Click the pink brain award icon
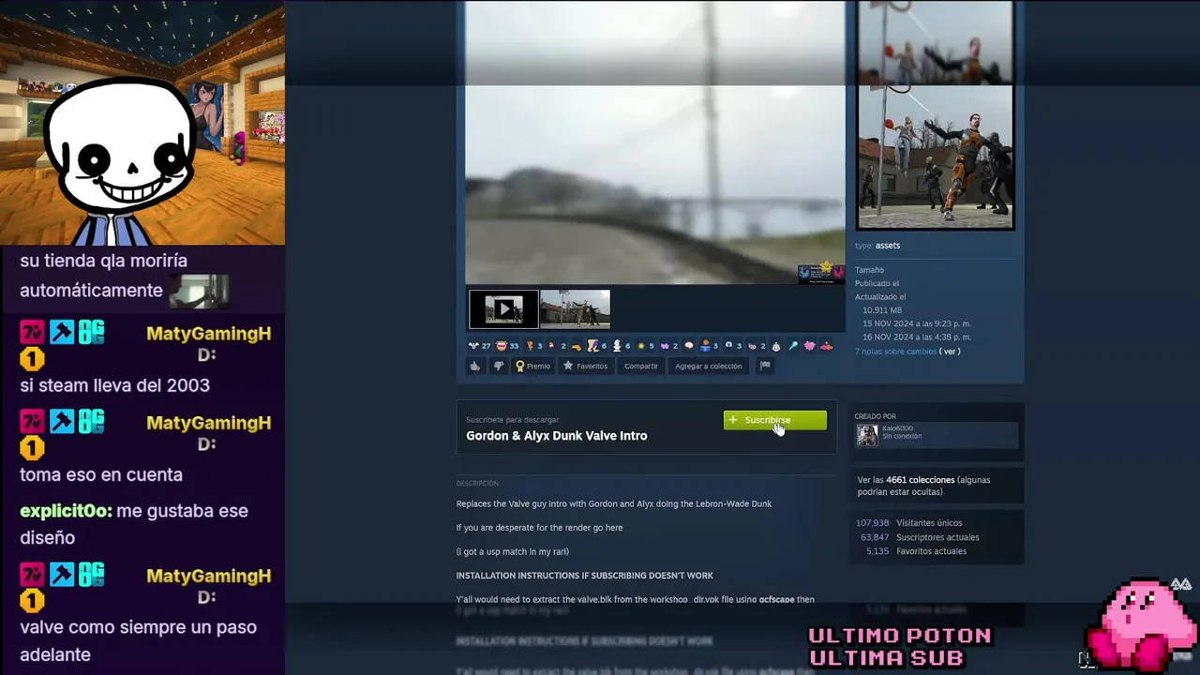 689,346
